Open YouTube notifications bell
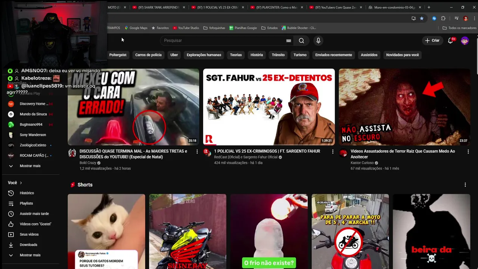The width and height of the screenshot is (478, 269). click(x=451, y=40)
